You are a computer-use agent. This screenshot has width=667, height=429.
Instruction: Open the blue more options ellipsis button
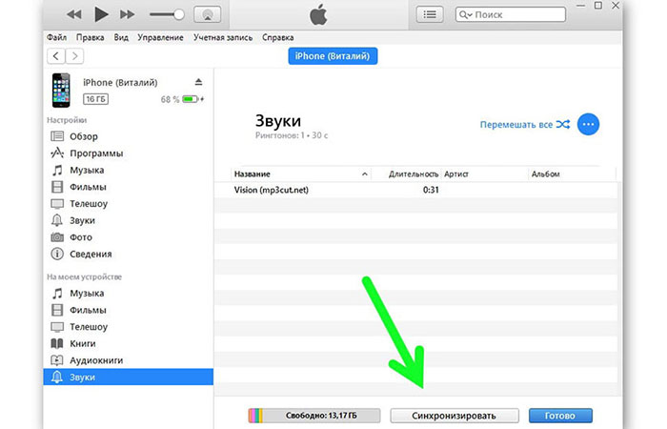(588, 124)
